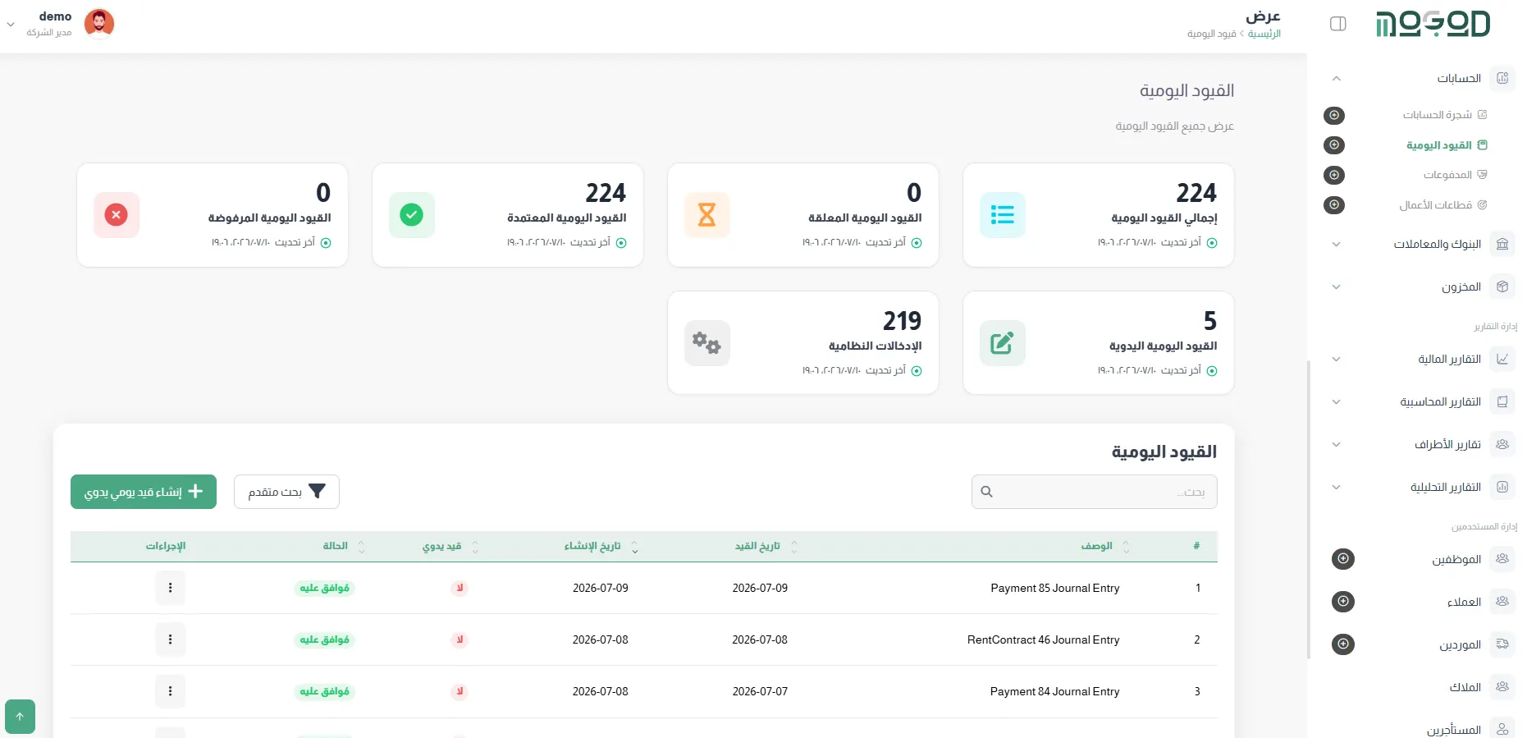
Task: Add new item next to شجرة الحسابات
Action: [x=1334, y=115]
